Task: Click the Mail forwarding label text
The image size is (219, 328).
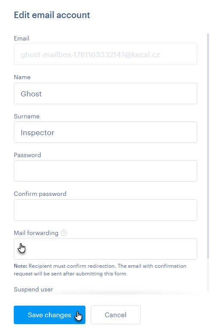Action: [36, 233]
